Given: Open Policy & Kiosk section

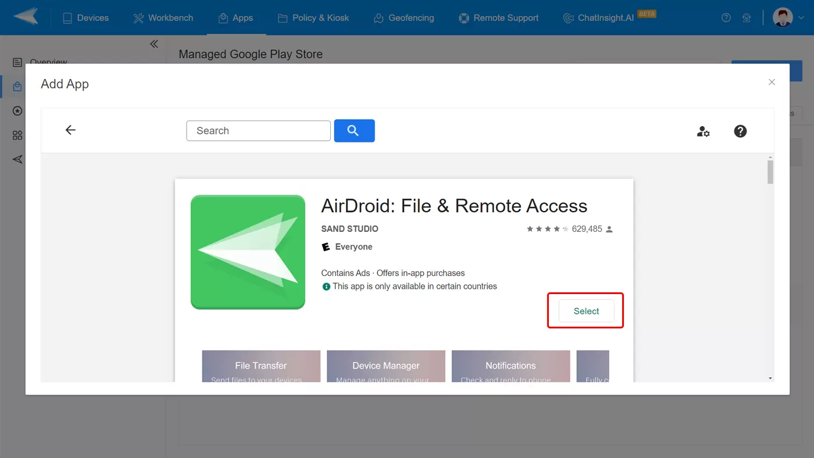Looking at the screenshot, I should coord(313,18).
